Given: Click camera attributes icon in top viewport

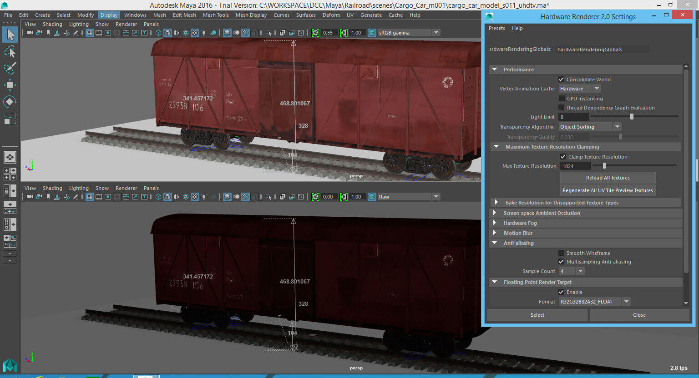Looking at the screenshot, I should pos(39,33).
